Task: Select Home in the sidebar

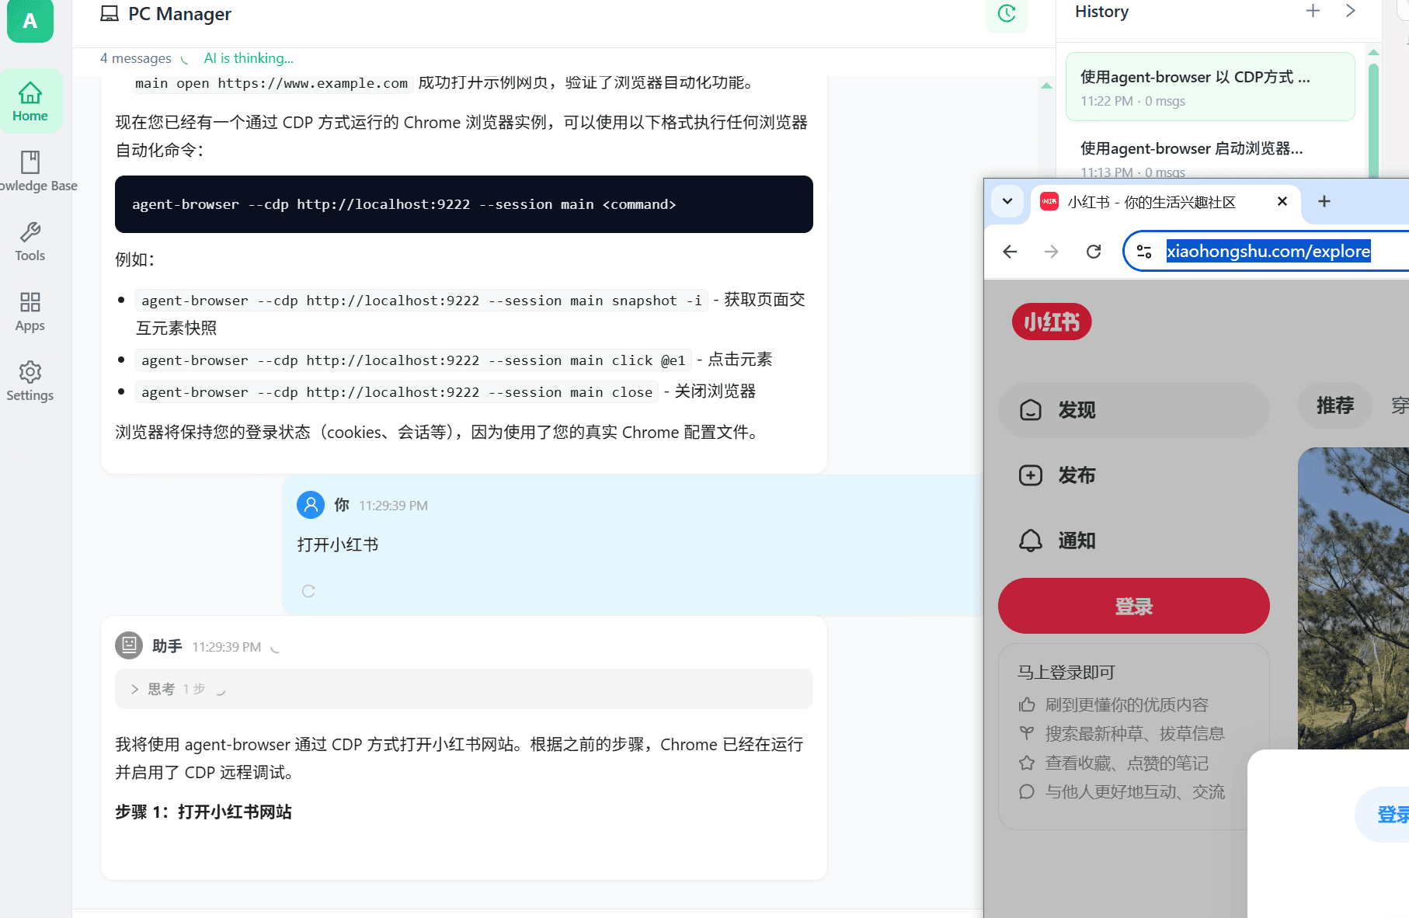Action: click(30, 101)
